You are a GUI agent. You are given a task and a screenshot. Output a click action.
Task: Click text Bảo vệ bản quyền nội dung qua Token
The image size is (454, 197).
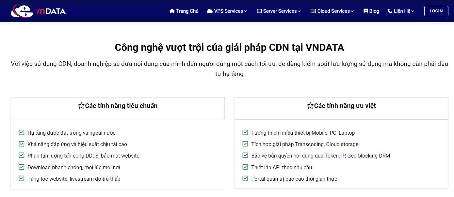pos(321,156)
